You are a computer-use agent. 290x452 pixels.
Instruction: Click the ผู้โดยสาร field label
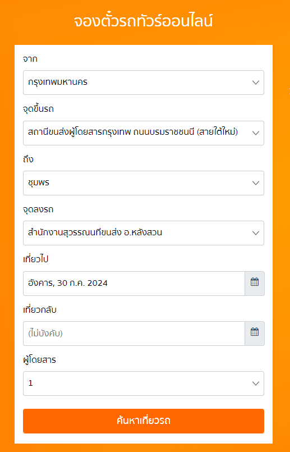pos(39,359)
